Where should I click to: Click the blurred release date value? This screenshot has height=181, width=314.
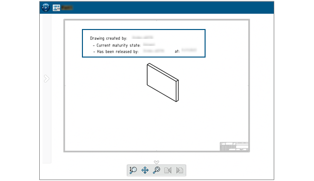(x=189, y=50)
